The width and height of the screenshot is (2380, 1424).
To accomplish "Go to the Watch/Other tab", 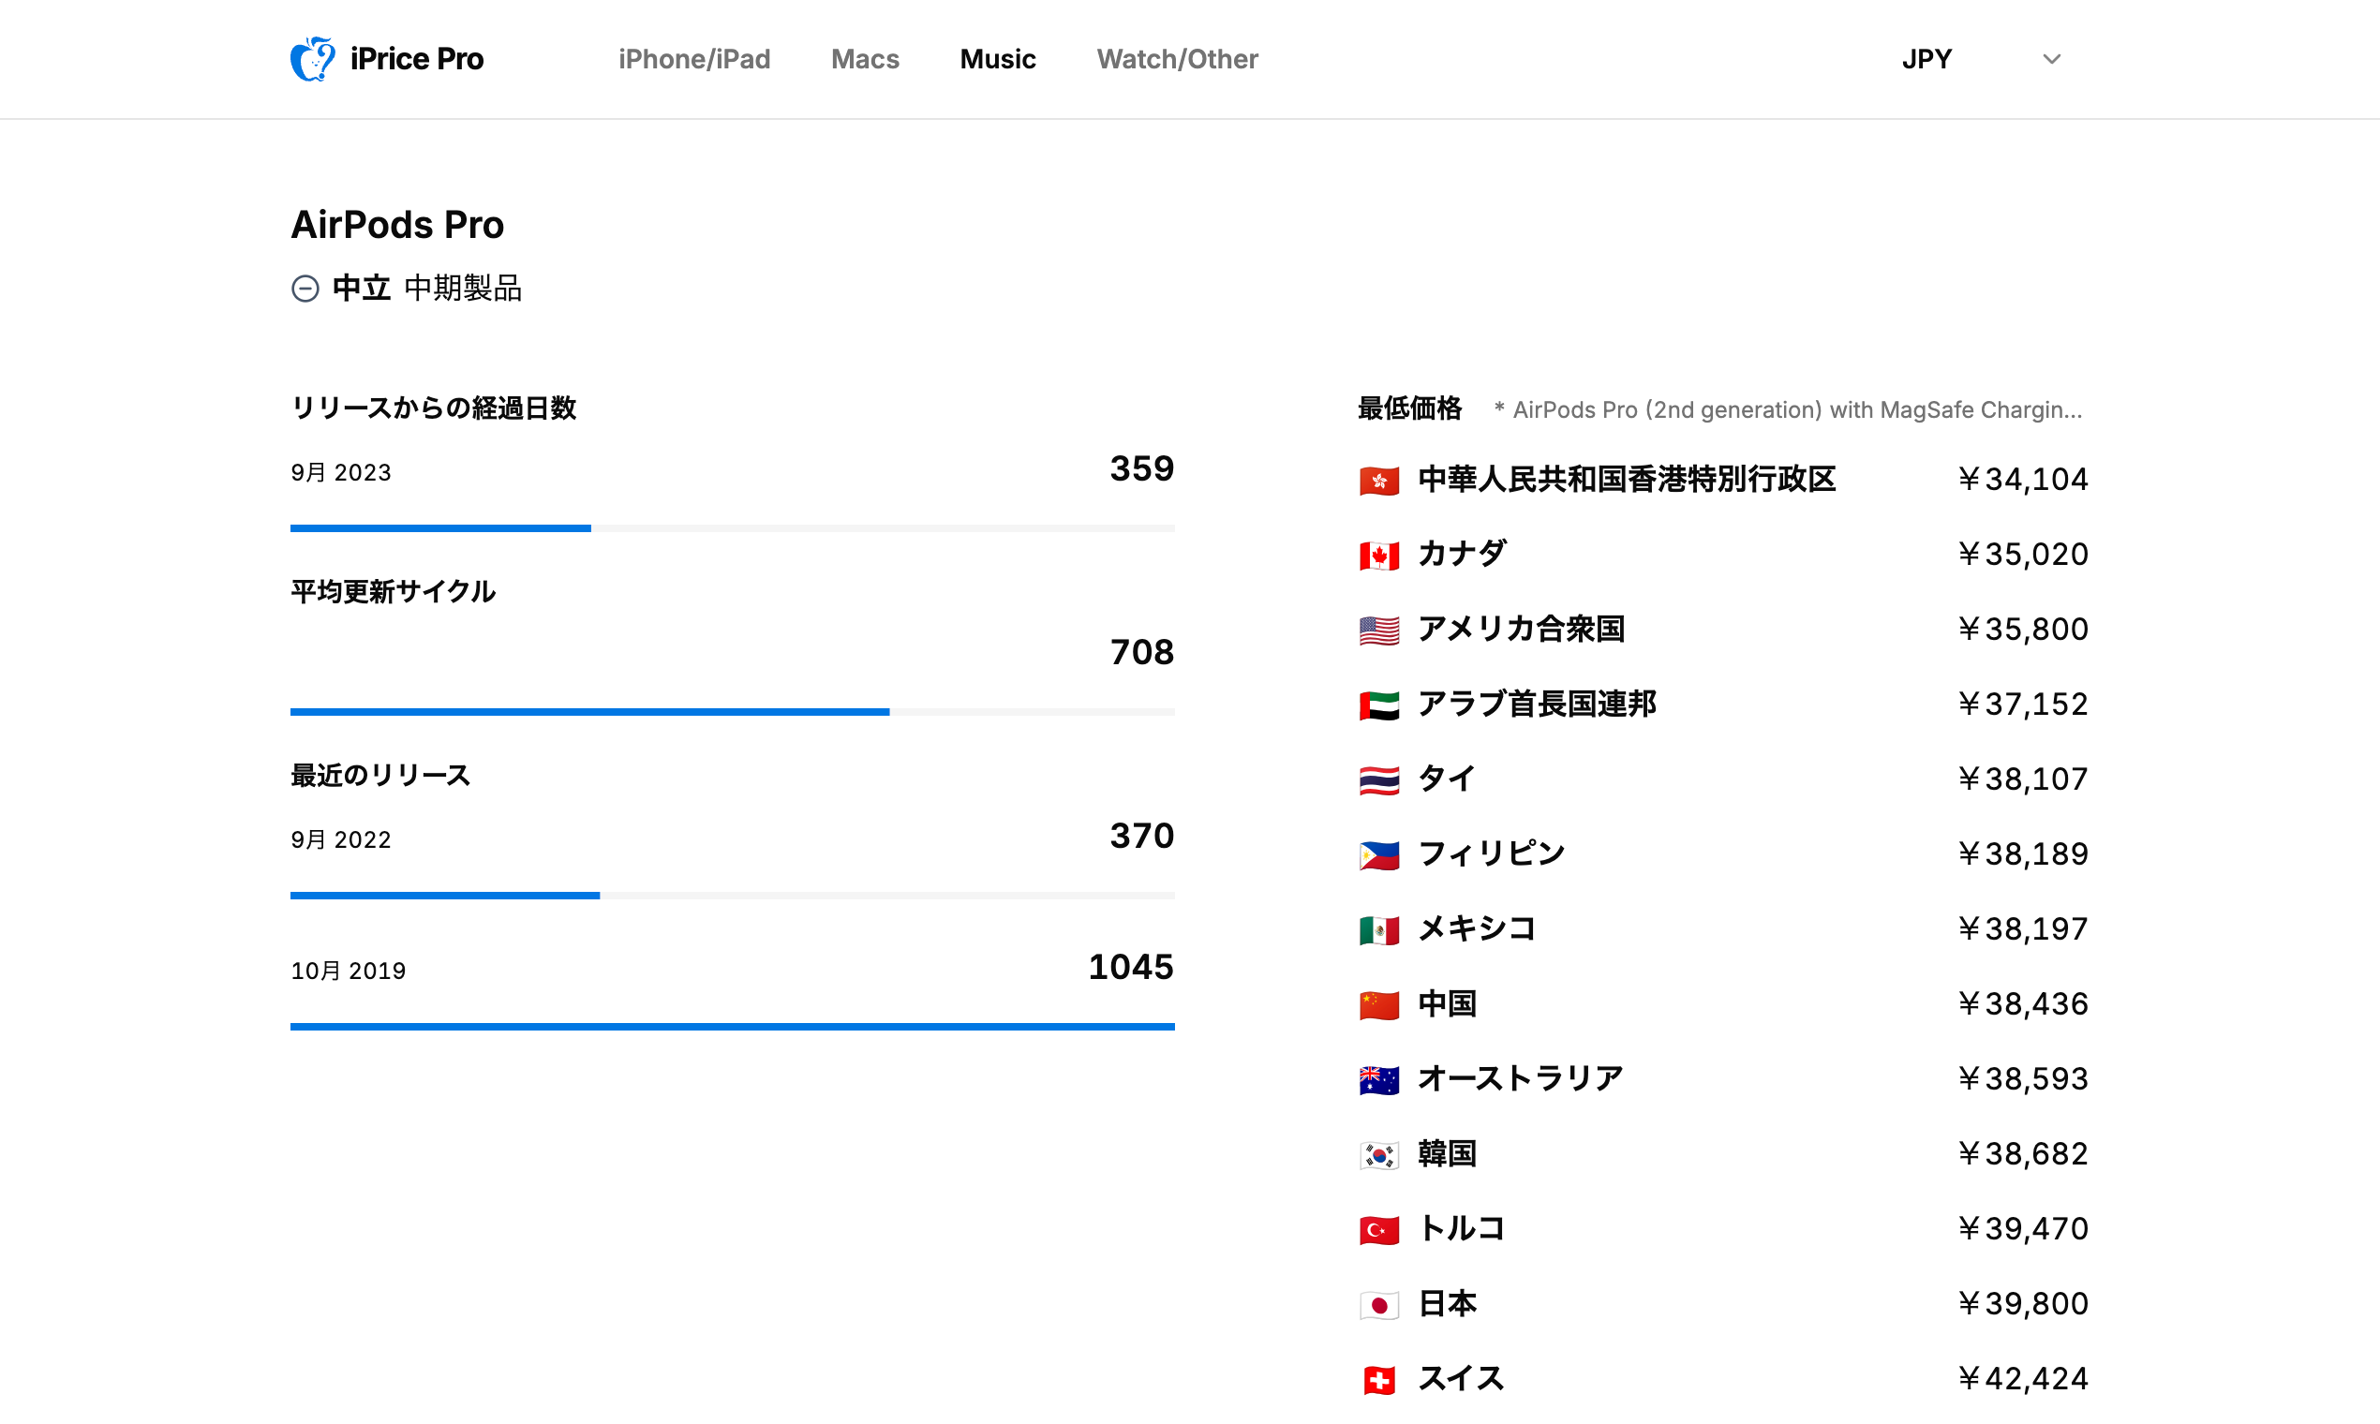I will [x=1177, y=58].
